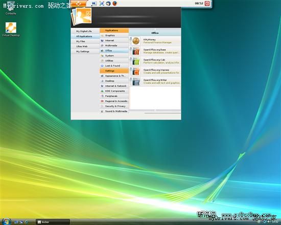Open the Utilities category

click(x=114, y=61)
